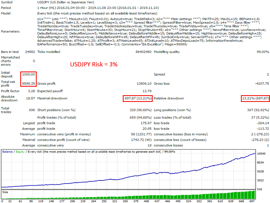270x203 pixels.
Task: Click the red 'USDJPY Risk = 3%' heading
Action: click(94, 64)
